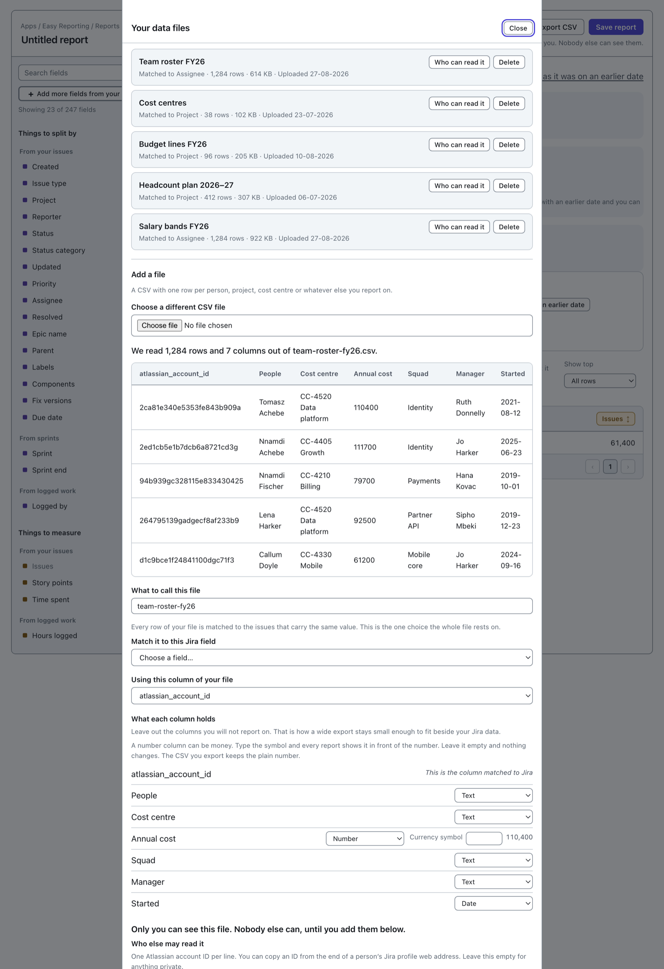Open the Squad column type dropdown

[493, 860]
